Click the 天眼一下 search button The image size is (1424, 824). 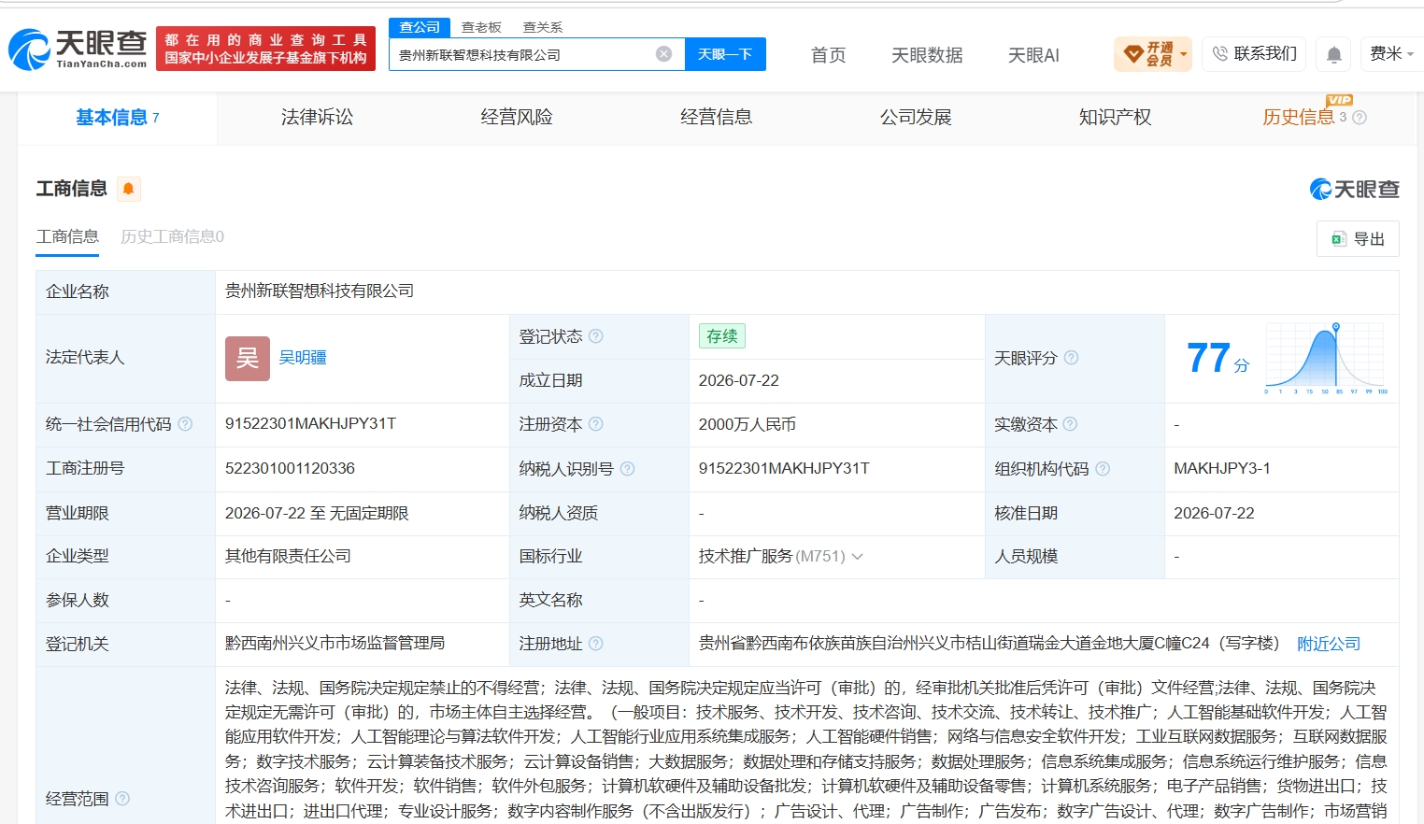(725, 54)
